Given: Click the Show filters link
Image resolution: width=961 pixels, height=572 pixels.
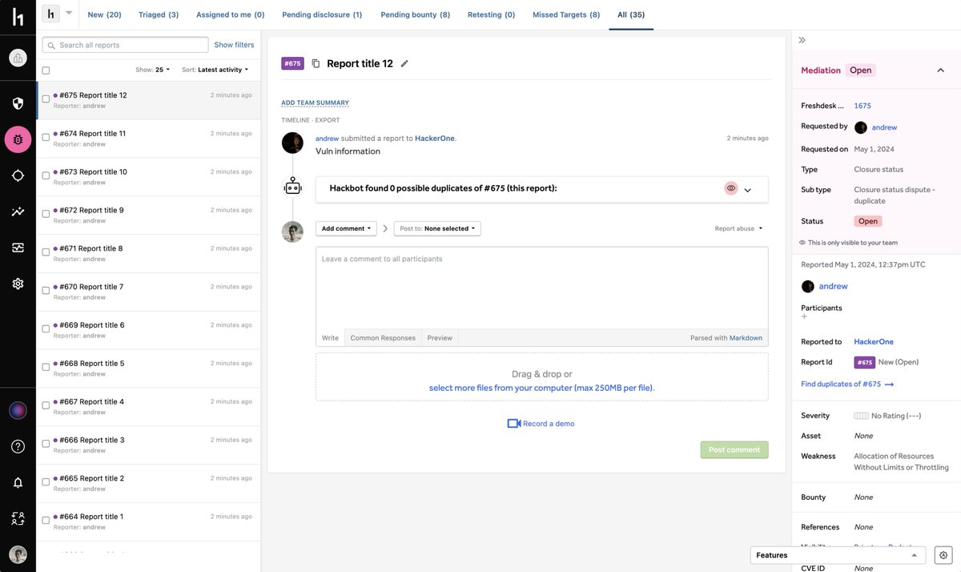Looking at the screenshot, I should (234, 45).
